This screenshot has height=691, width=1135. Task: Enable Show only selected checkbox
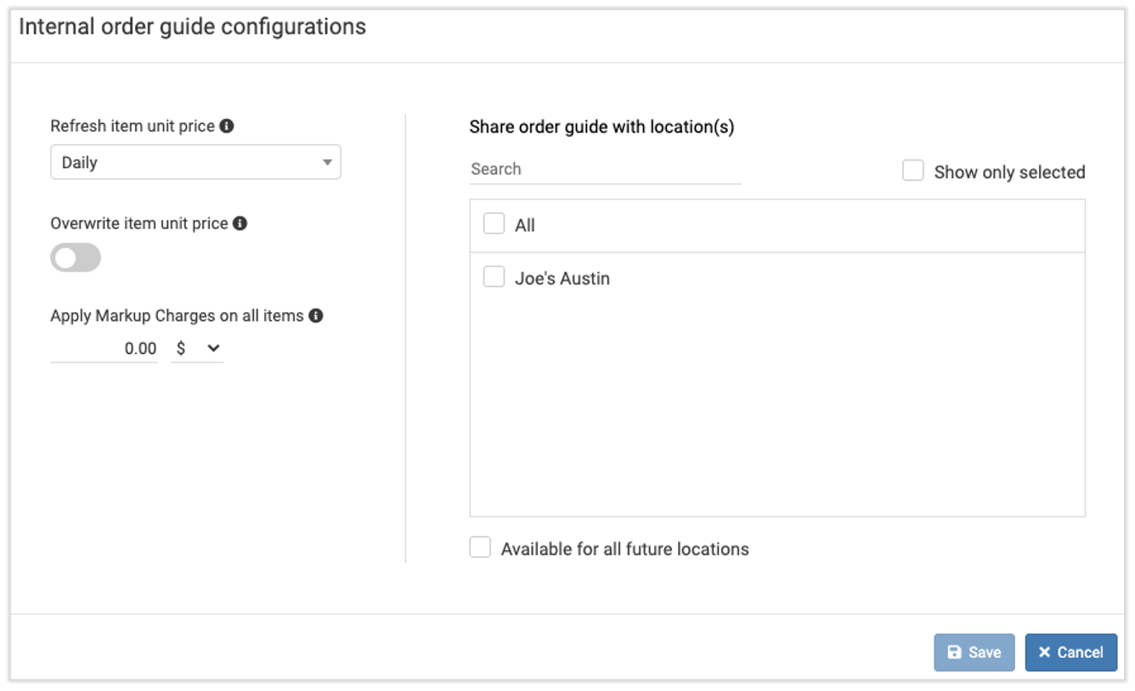(913, 171)
